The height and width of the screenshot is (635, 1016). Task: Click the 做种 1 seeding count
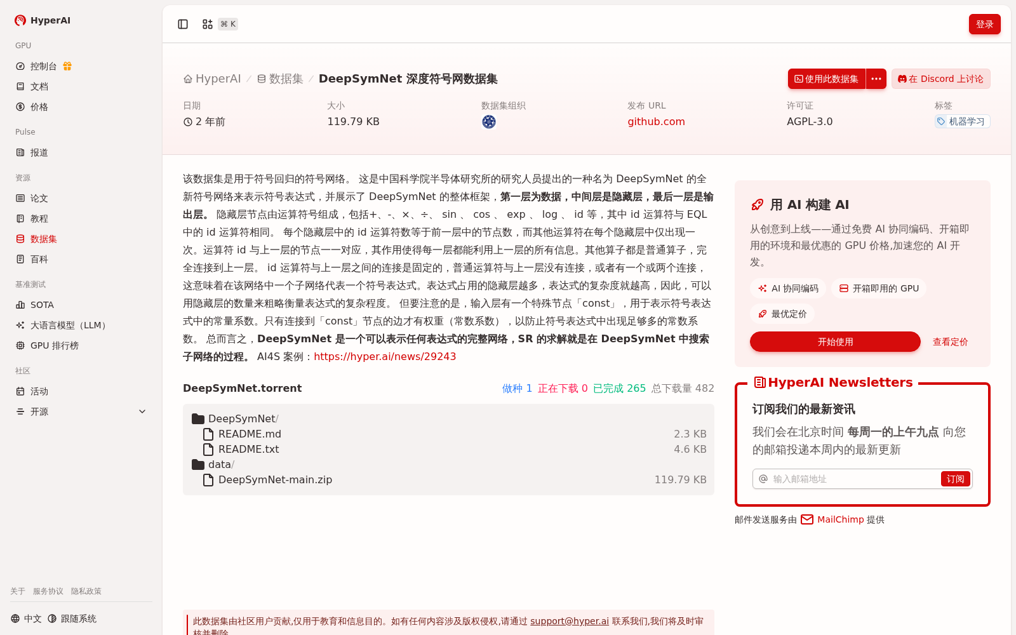click(x=517, y=388)
